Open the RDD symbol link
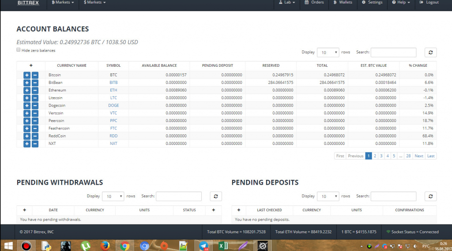The height and width of the screenshot is (251, 452). 113,136
